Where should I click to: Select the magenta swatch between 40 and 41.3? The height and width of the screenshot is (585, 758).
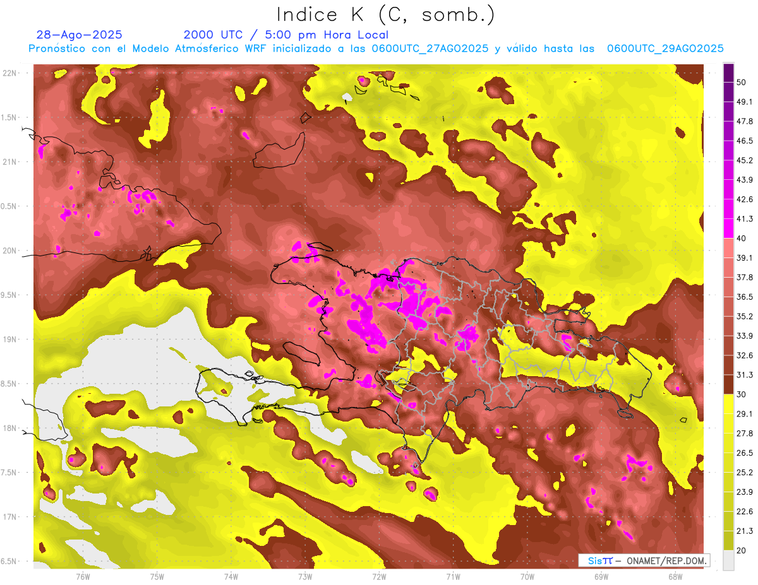[728, 228]
